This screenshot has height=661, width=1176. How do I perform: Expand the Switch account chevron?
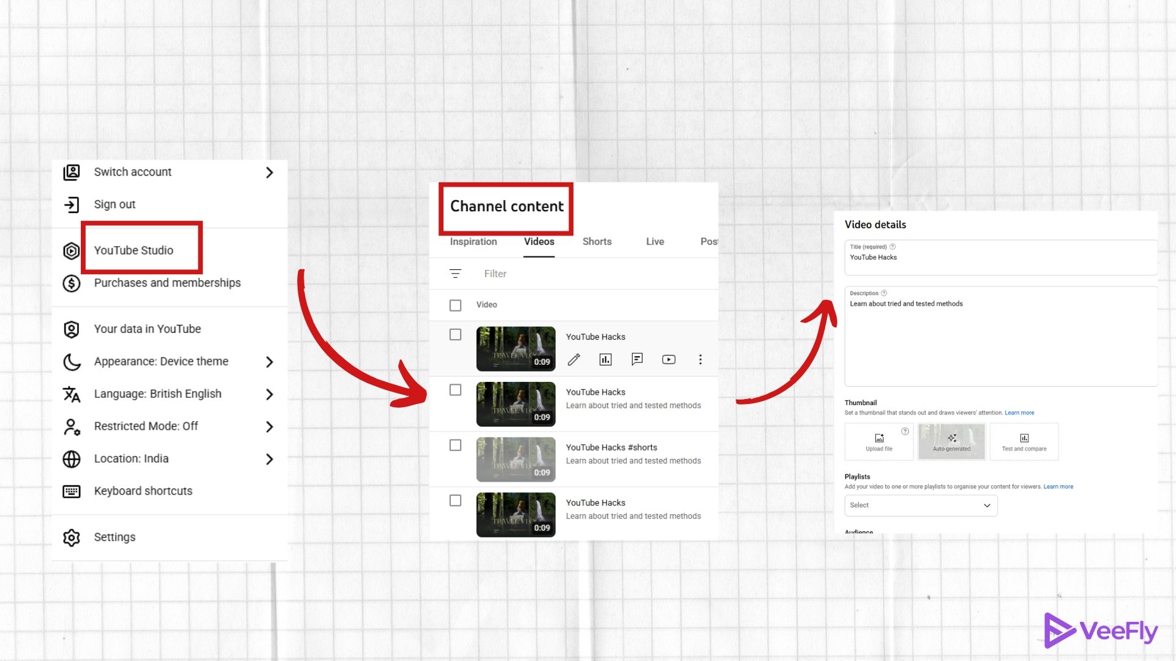coord(269,173)
